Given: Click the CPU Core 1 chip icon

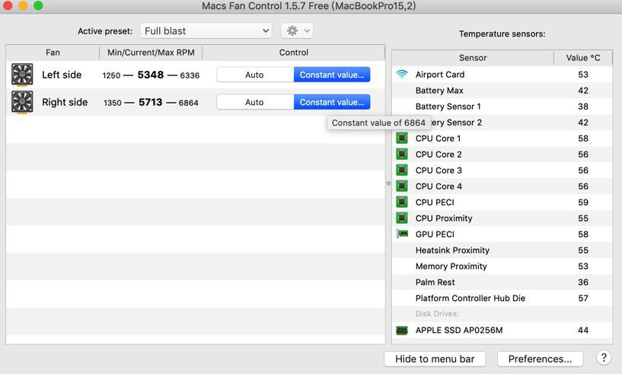Looking at the screenshot, I should point(402,138).
